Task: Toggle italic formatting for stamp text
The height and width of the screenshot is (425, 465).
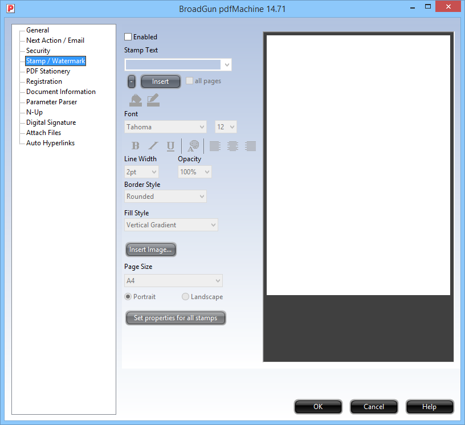Action: pos(153,146)
